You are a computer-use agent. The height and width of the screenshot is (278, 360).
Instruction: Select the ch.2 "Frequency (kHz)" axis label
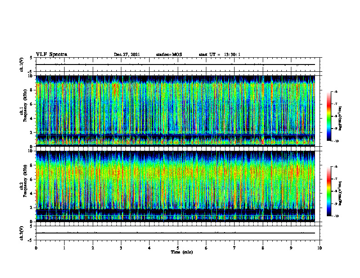[25, 181]
